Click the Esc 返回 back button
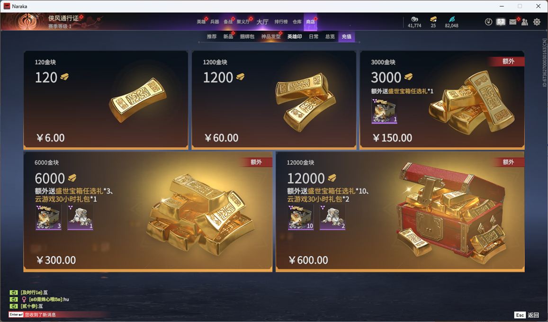The width and height of the screenshot is (548, 322). click(527, 315)
